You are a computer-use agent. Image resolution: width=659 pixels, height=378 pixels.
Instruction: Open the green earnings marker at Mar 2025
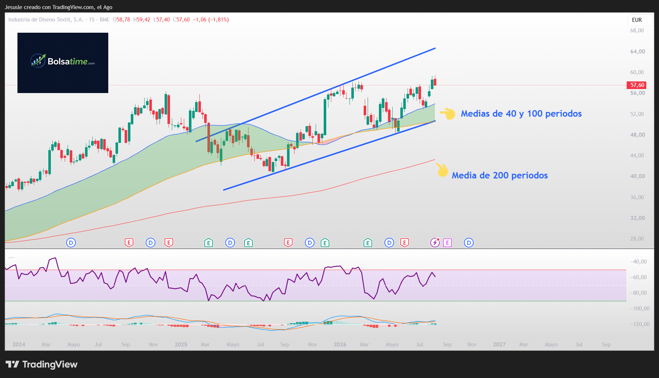coord(209,243)
